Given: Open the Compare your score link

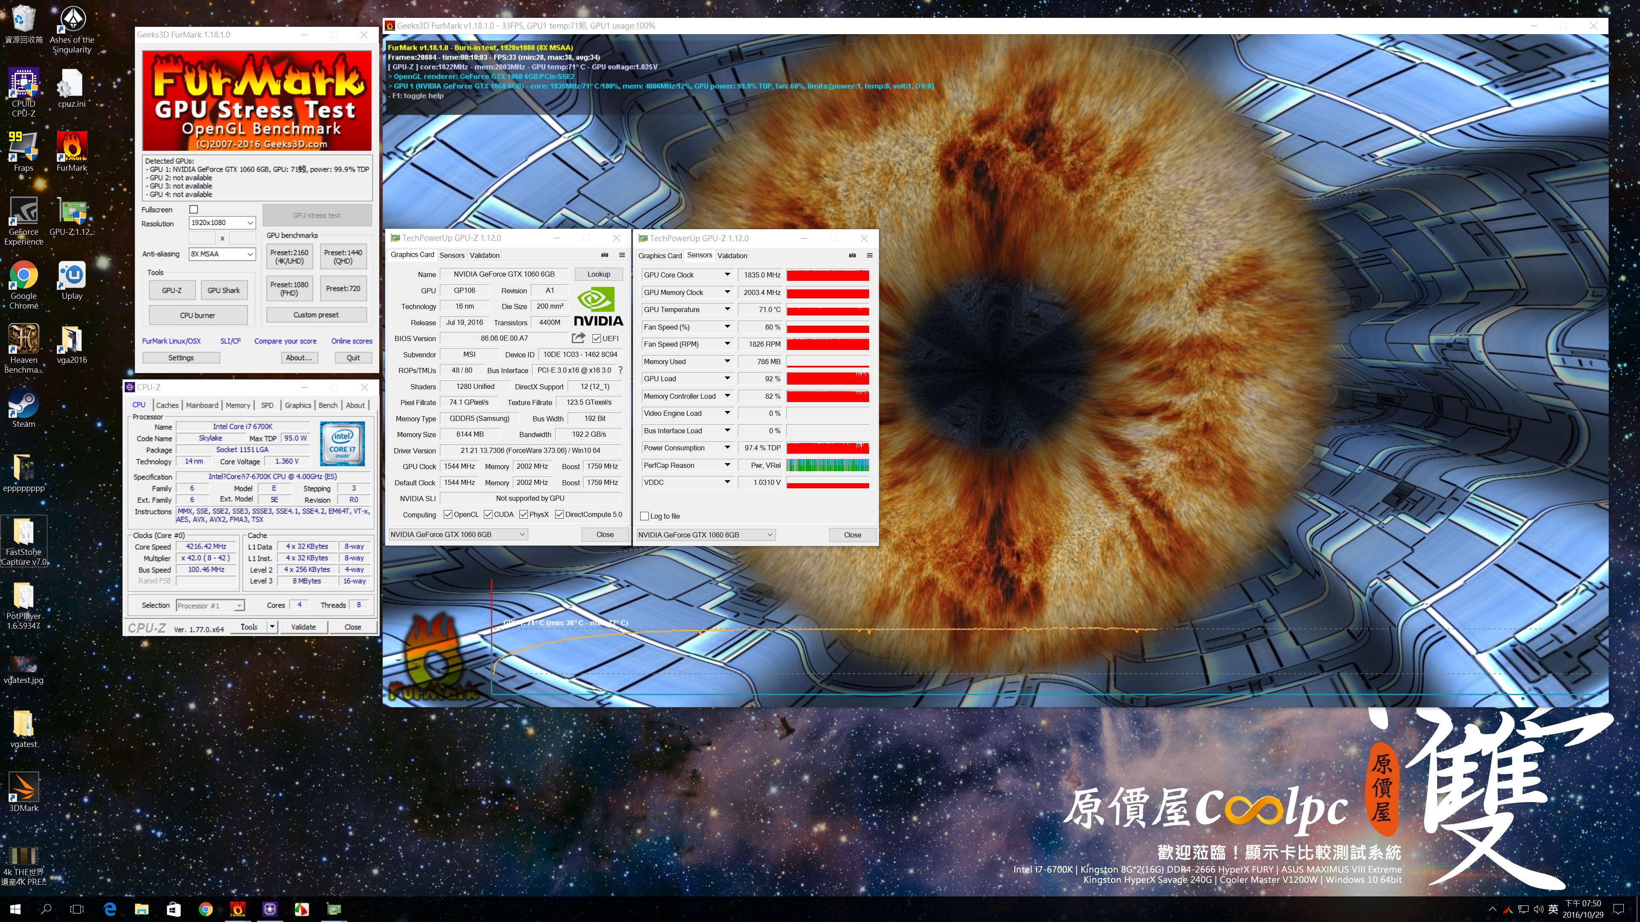Looking at the screenshot, I should [285, 341].
